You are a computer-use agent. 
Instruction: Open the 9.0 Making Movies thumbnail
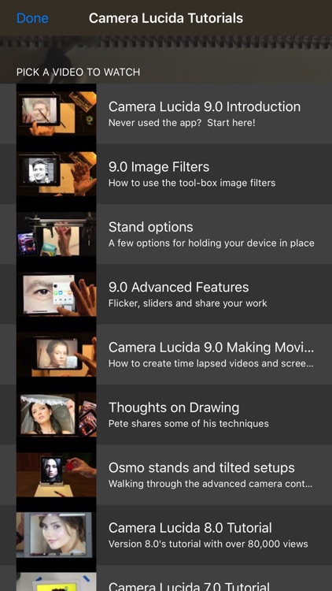tap(57, 355)
